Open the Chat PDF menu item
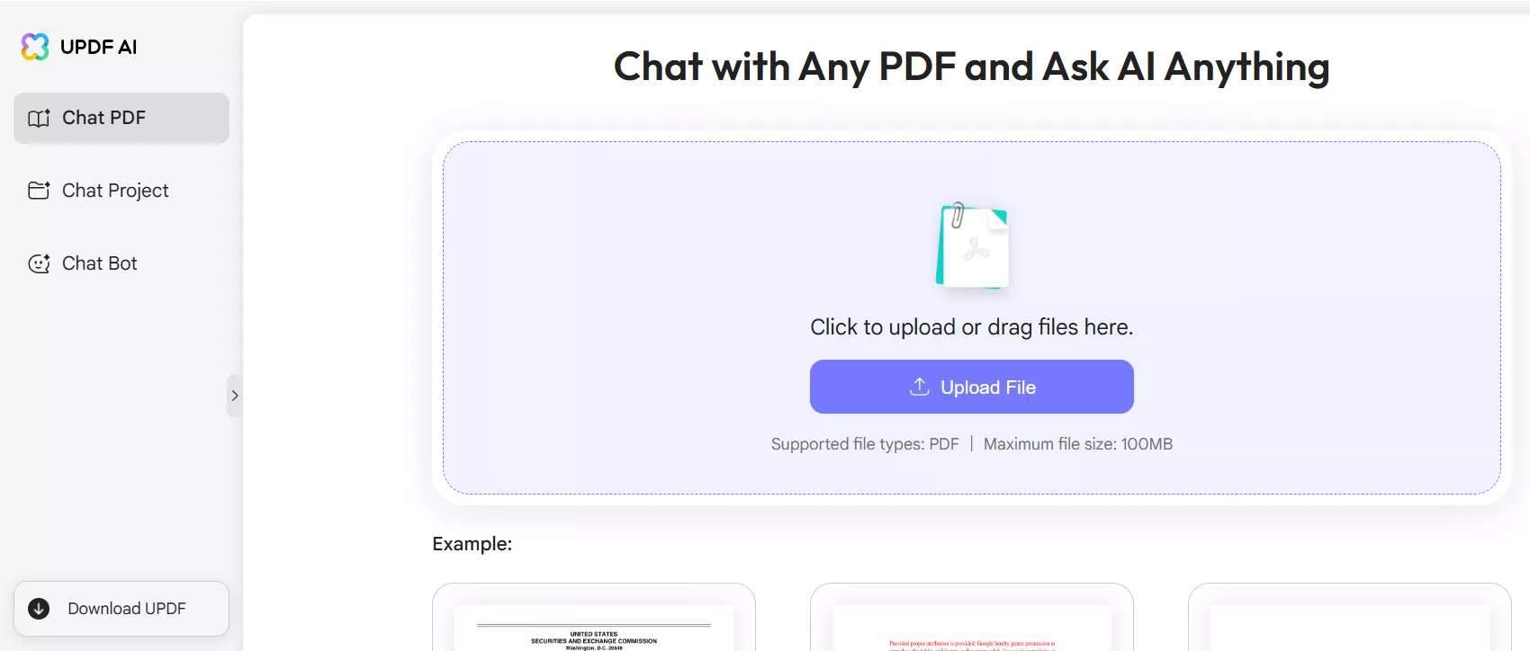 point(121,118)
